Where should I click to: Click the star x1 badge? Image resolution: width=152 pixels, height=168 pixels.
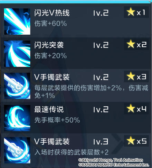(x=136, y=12)
